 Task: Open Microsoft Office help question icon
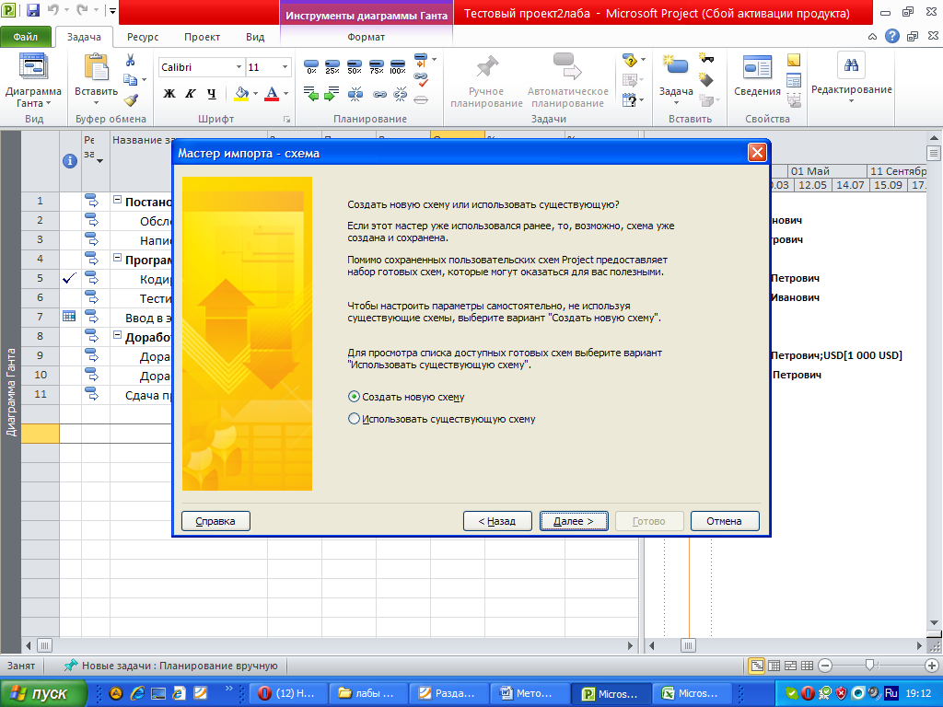click(892, 36)
